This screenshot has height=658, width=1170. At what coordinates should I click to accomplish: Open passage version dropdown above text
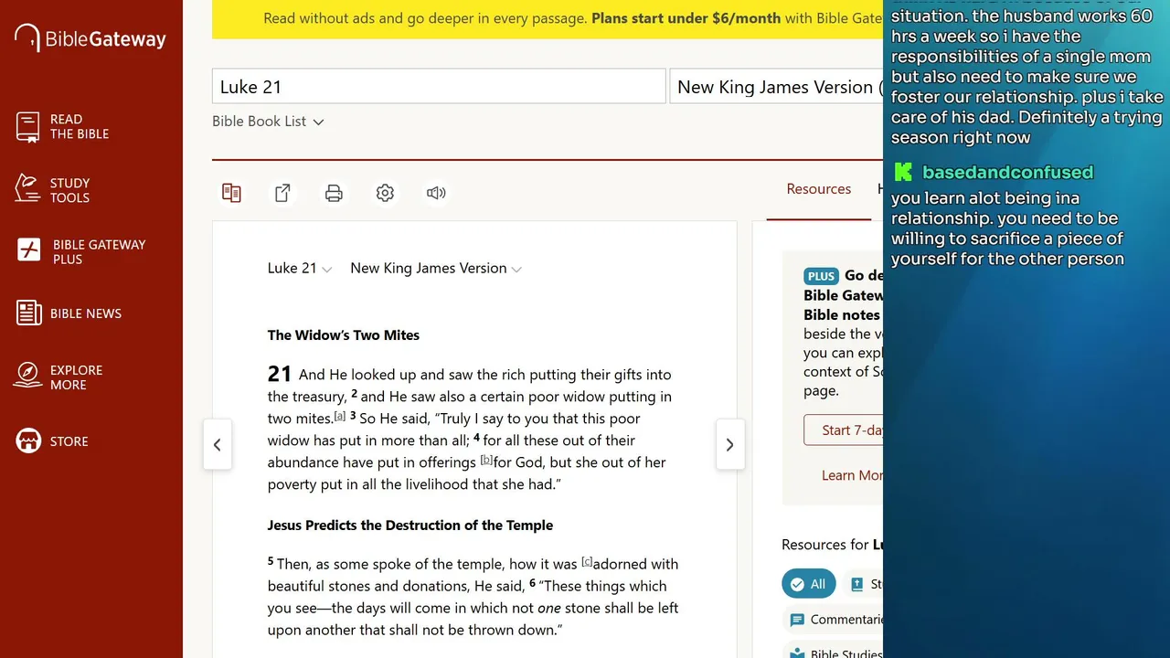click(x=436, y=269)
